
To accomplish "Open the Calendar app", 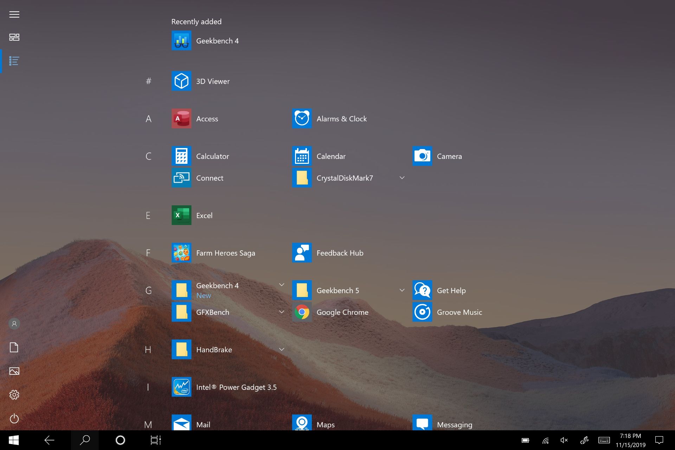I will coord(319,156).
